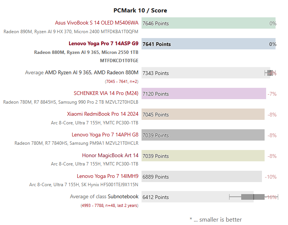Click the 7343 Points average bar
The image size is (288, 225).
tap(206, 73)
